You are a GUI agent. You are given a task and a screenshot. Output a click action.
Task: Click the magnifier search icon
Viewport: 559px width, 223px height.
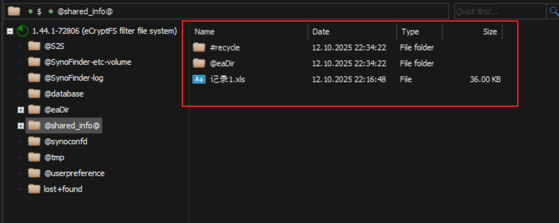552,11
